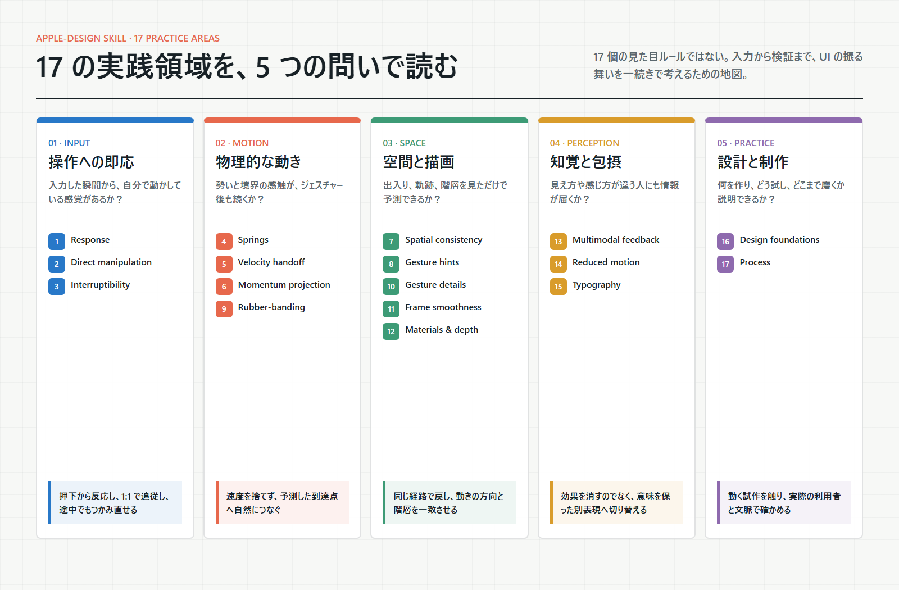
Task: Click the 設計と制作 card heading
Action: click(x=753, y=162)
